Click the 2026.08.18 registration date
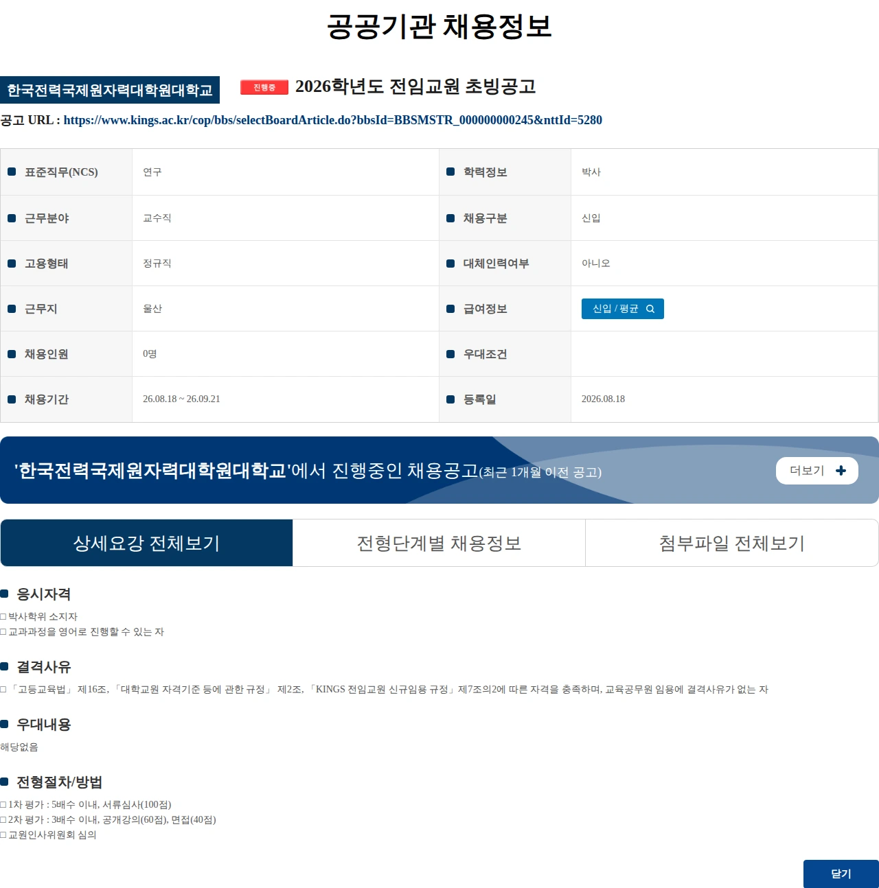This screenshot has width=879, height=888. [603, 399]
